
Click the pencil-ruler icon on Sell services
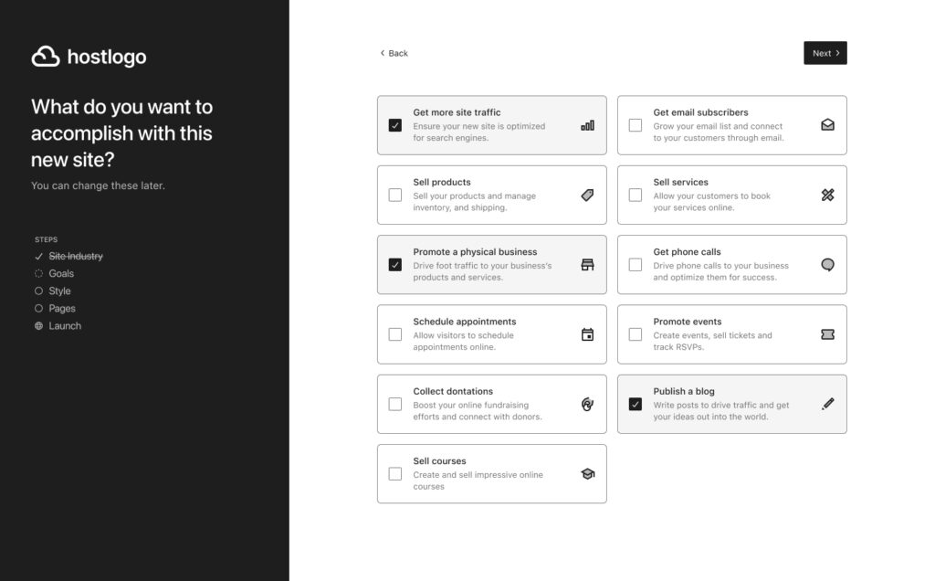click(827, 195)
